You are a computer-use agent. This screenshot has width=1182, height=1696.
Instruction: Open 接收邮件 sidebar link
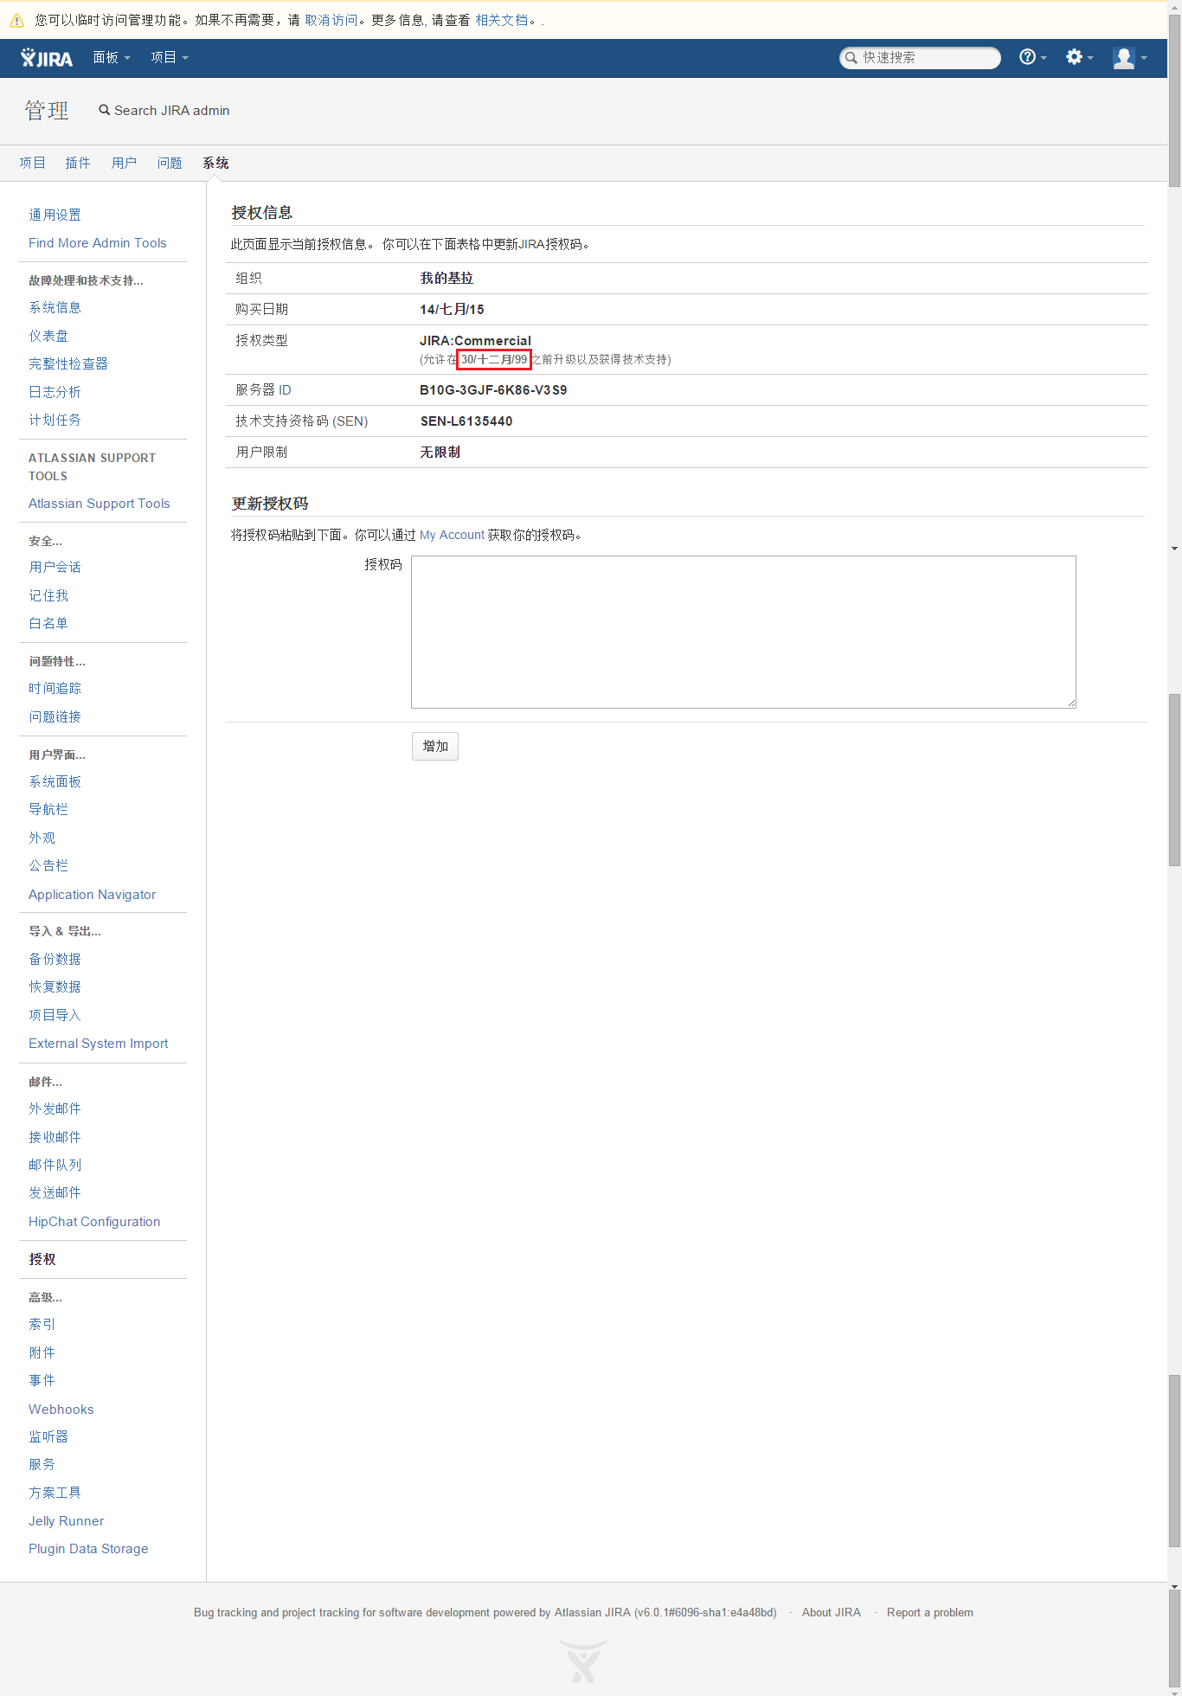[55, 1137]
